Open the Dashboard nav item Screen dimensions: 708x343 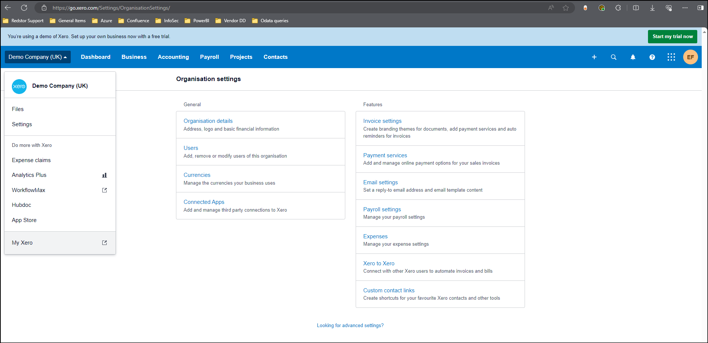96,57
